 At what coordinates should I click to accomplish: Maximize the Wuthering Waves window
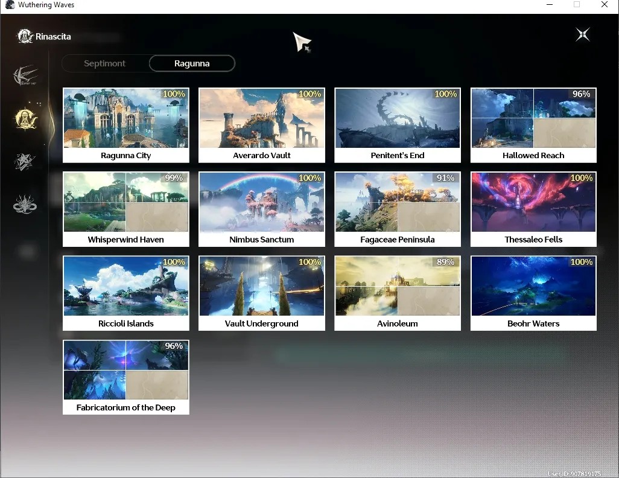tap(577, 5)
